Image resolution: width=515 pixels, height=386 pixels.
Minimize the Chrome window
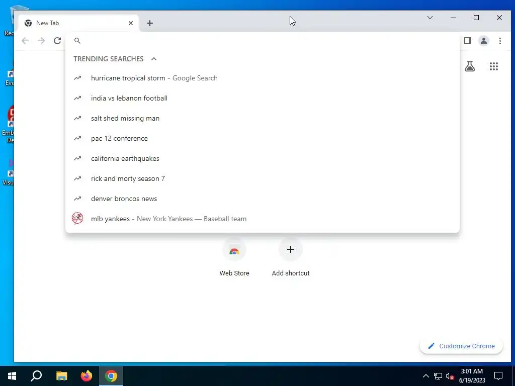tap(453, 18)
